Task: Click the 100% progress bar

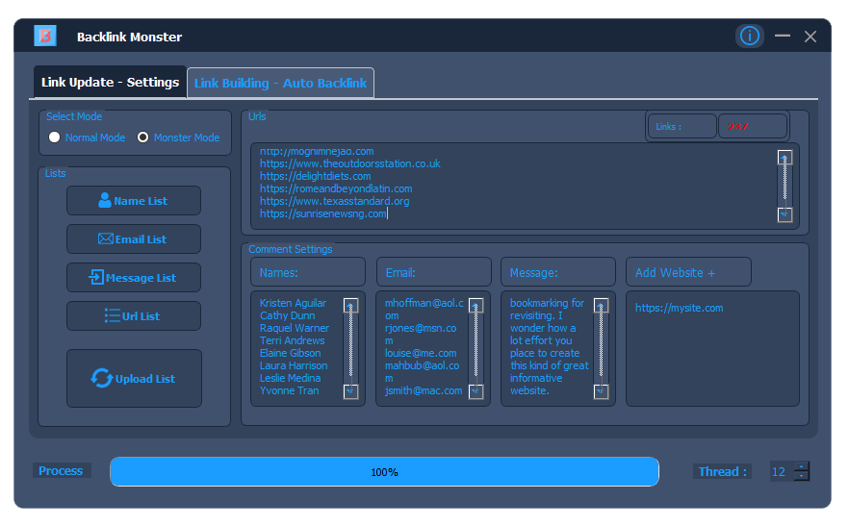Action: (384, 472)
